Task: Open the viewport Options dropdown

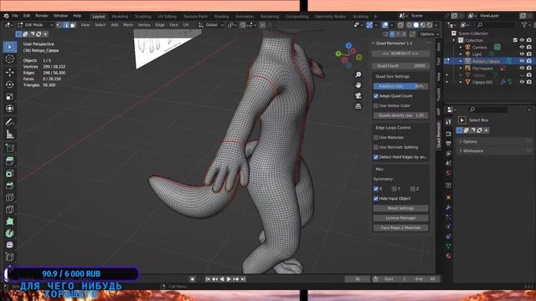Action: click(x=430, y=34)
